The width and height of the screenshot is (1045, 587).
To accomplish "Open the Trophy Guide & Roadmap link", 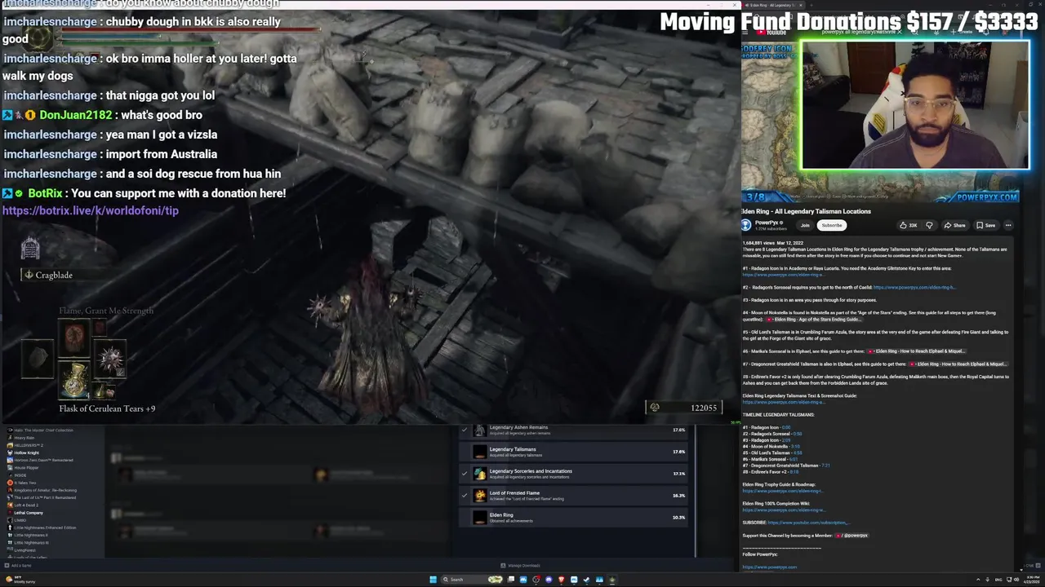I will coord(782,491).
